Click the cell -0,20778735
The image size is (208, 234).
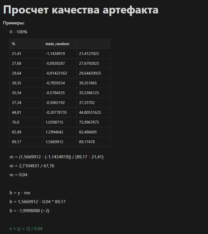[x=60, y=112]
